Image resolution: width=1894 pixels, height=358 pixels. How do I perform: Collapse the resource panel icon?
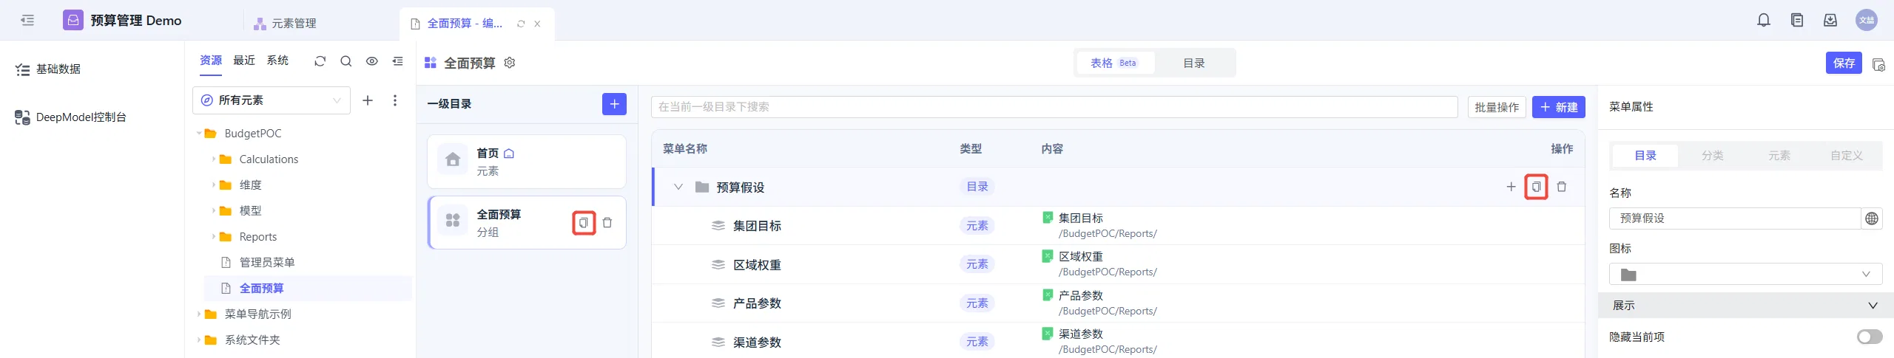click(398, 61)
